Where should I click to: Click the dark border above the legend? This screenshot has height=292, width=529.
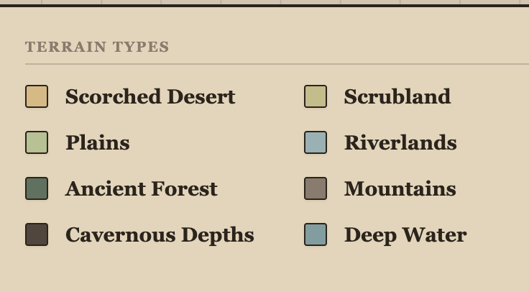264,6
